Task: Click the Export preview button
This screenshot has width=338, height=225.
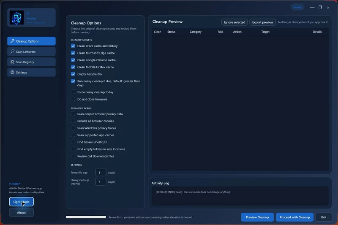Action: click(262, 22)
